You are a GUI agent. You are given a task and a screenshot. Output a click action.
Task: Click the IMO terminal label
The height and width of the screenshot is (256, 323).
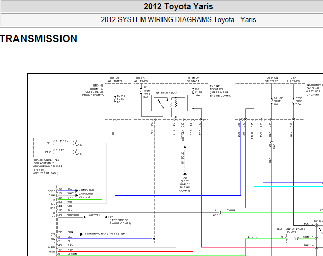click(x=53, y=204)
